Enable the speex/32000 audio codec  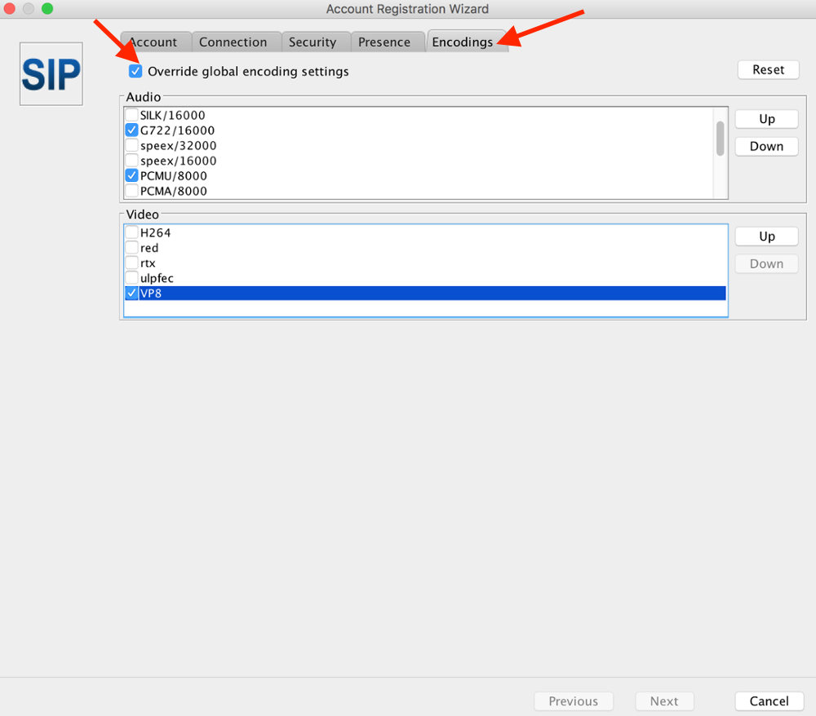point(131,145)
